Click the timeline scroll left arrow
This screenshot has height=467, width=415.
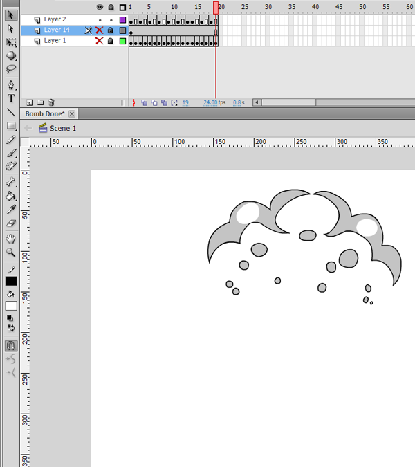click(x=257, y=103)
